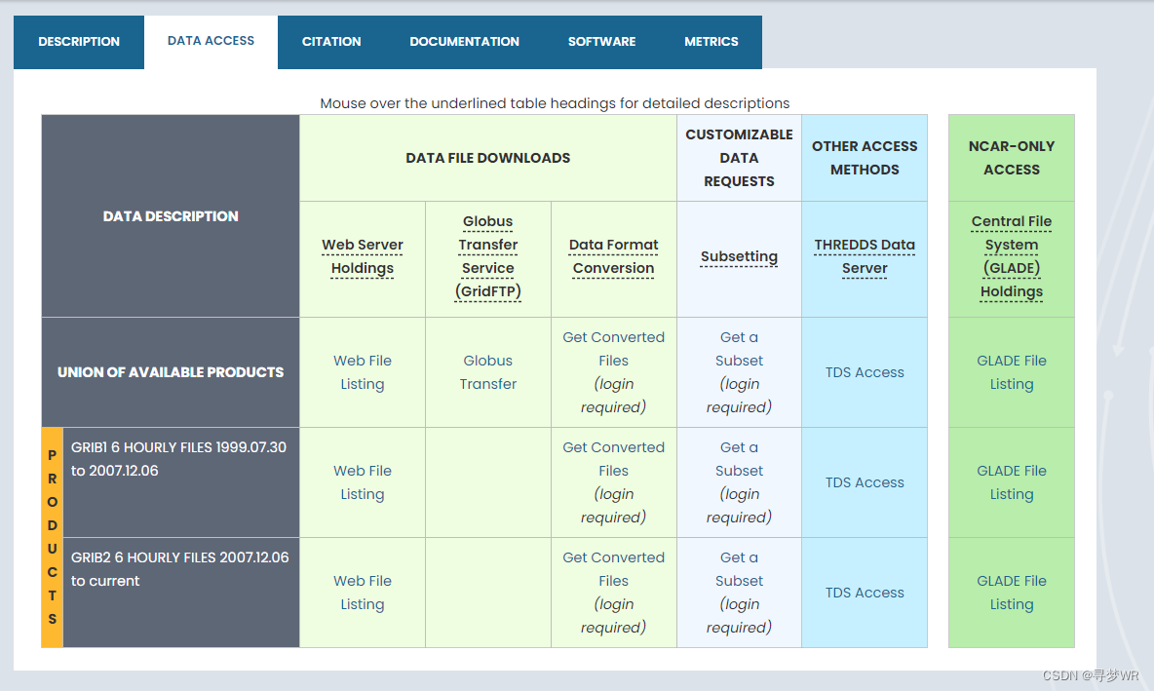Screen dimensions: 1154x691
Task: Open the Documentation tab
Action: point(464,42)
